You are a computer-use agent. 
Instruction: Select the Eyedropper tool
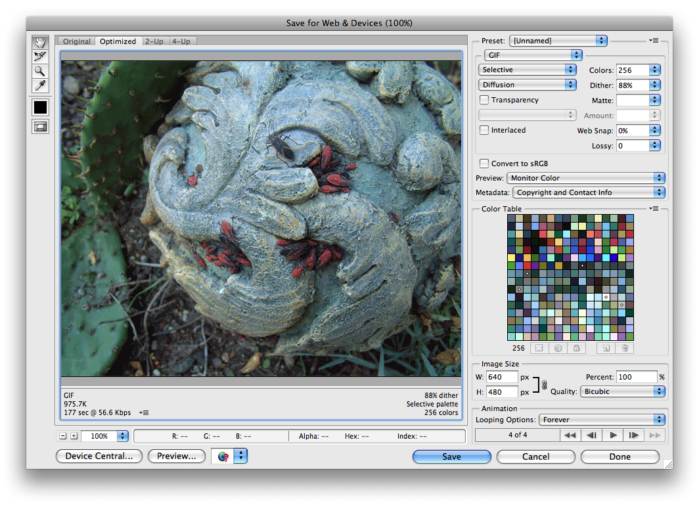41,86
